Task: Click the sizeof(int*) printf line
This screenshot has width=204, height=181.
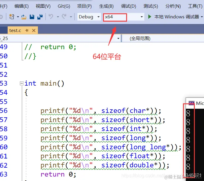Action: 99,129
